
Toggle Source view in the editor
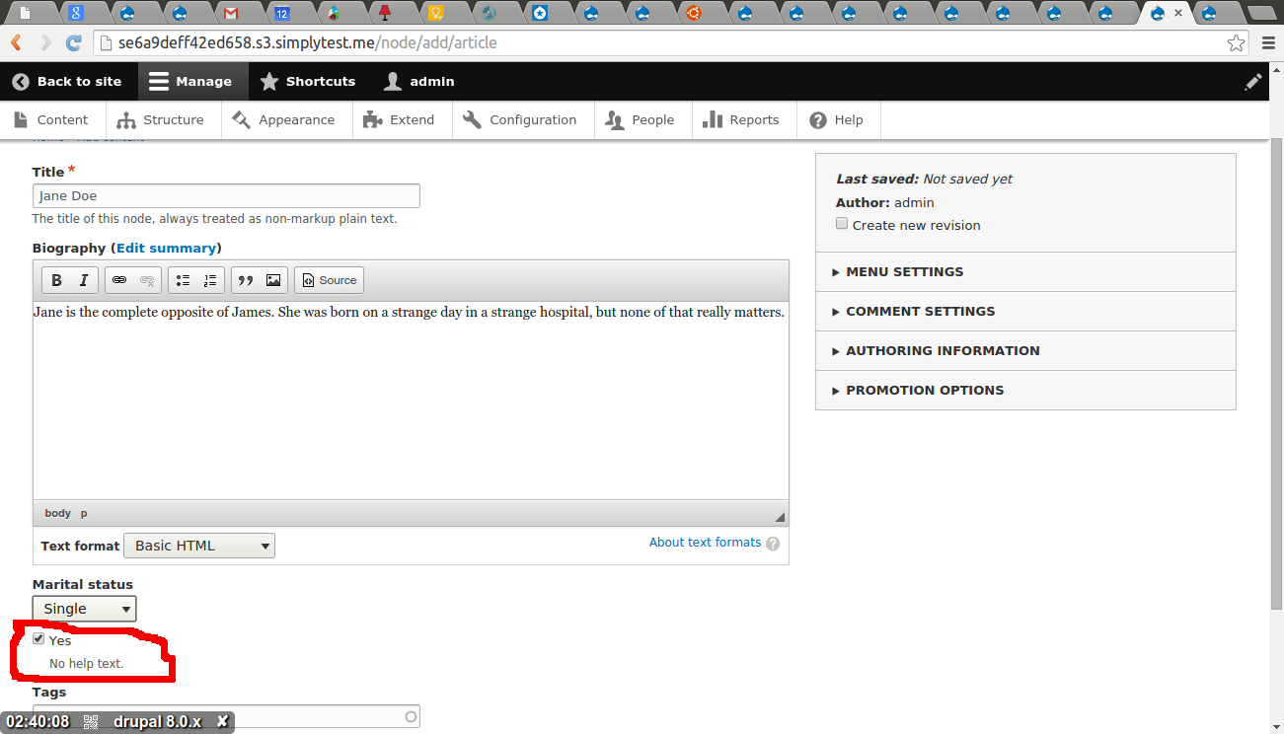tap(329, 279)
